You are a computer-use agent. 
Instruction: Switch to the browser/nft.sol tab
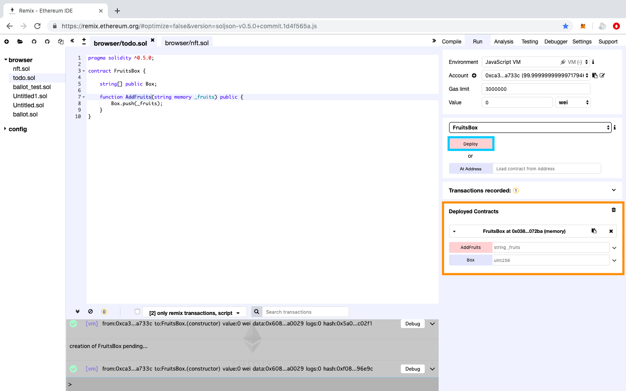tap(186, 43)
